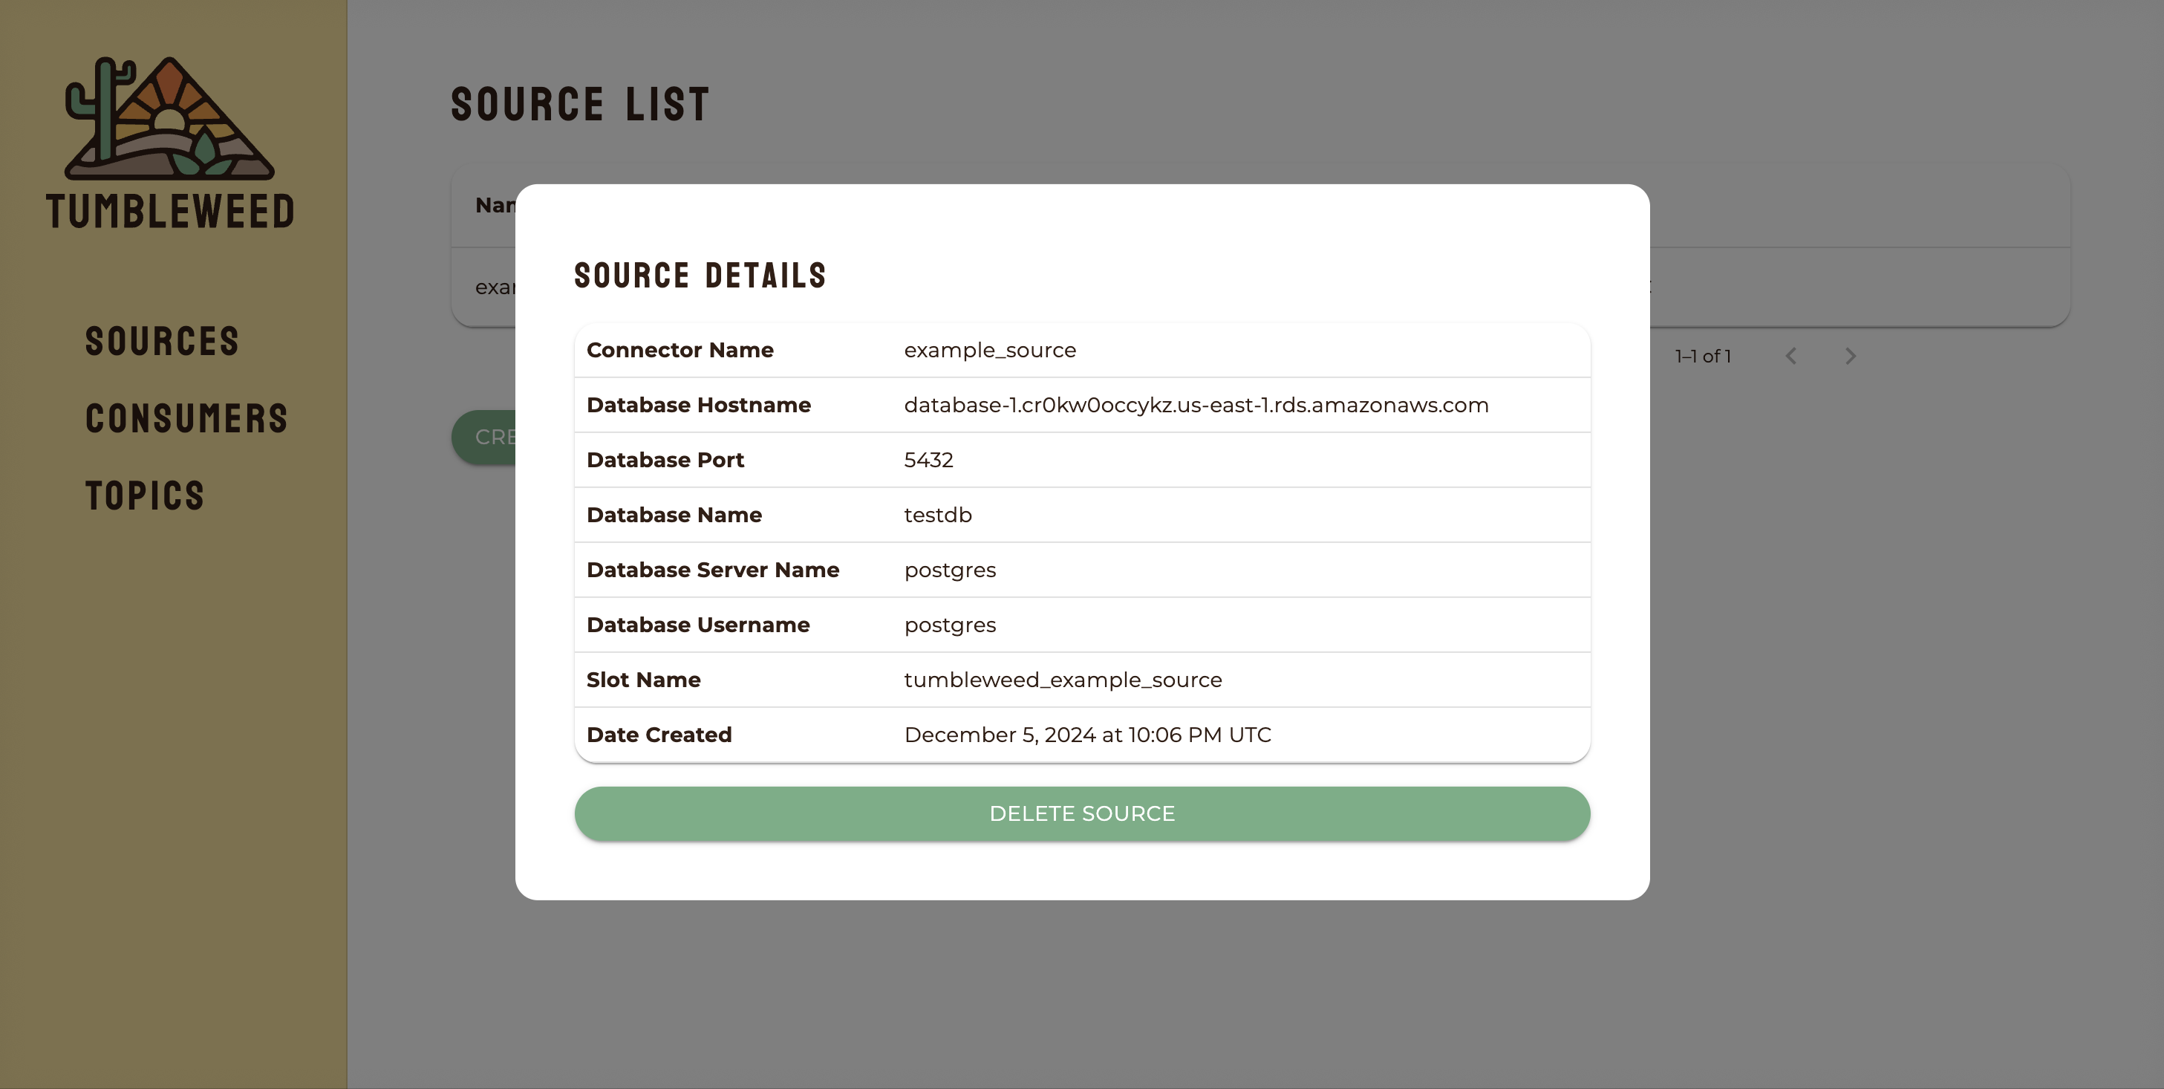
Task: Click the Source Details heading
Action: coord(700,276)
